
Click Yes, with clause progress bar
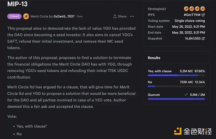176,75
